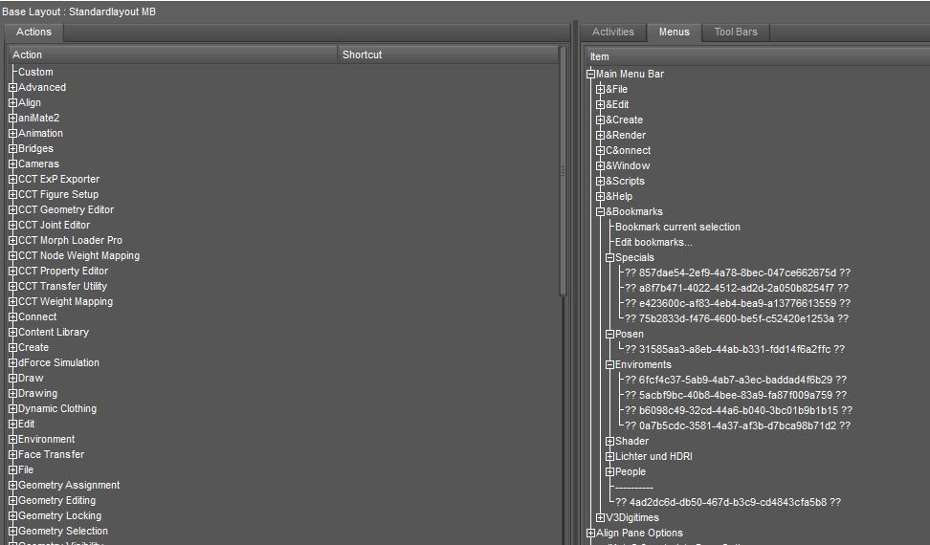Expand the &File menu node
This screenshot has height=545, width=930.
coord(600,90)
